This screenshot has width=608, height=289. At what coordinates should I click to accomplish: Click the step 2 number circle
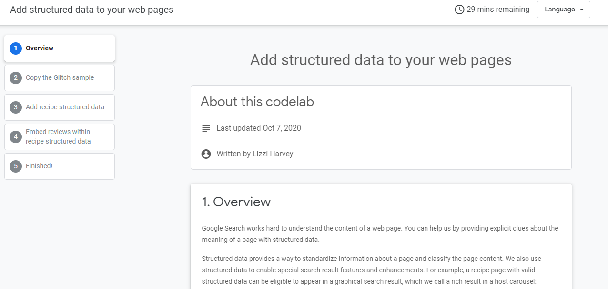pyautogui.click(x=16, y=77)
